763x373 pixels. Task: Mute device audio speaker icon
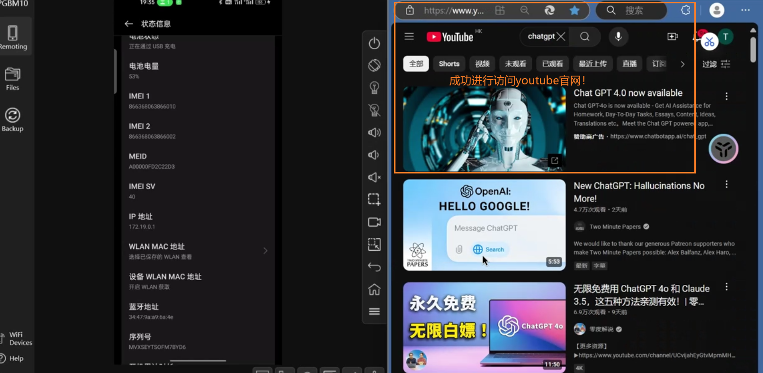tap(374, 177)
